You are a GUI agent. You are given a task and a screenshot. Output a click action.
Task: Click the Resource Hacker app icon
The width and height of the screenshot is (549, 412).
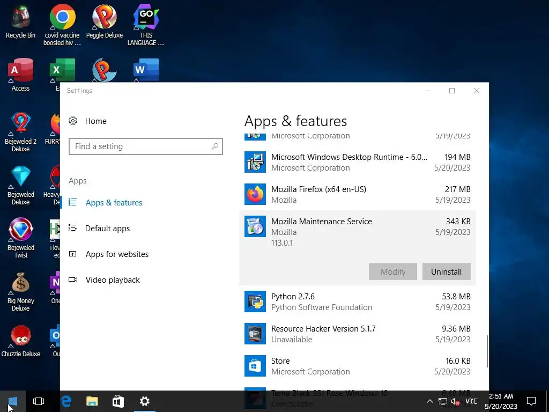[x=255, y=334]
